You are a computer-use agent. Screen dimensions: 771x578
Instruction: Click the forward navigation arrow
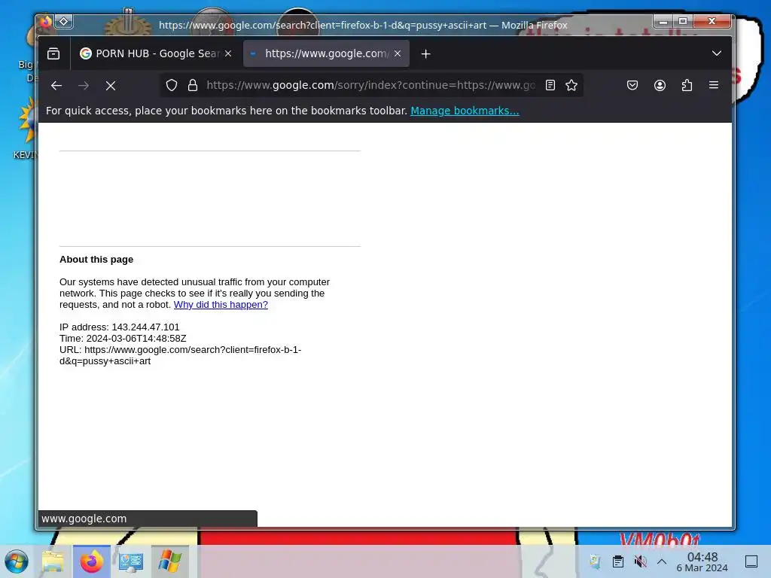pos(84,86)
